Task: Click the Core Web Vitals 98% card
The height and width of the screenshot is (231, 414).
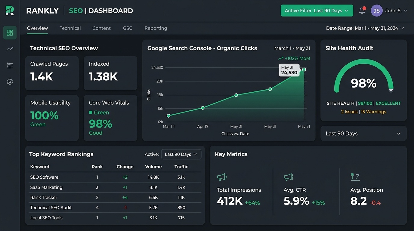Action: click(110, 118)
